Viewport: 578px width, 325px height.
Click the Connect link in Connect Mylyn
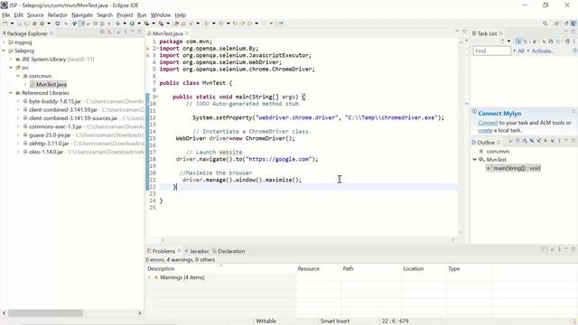point(488,123)
